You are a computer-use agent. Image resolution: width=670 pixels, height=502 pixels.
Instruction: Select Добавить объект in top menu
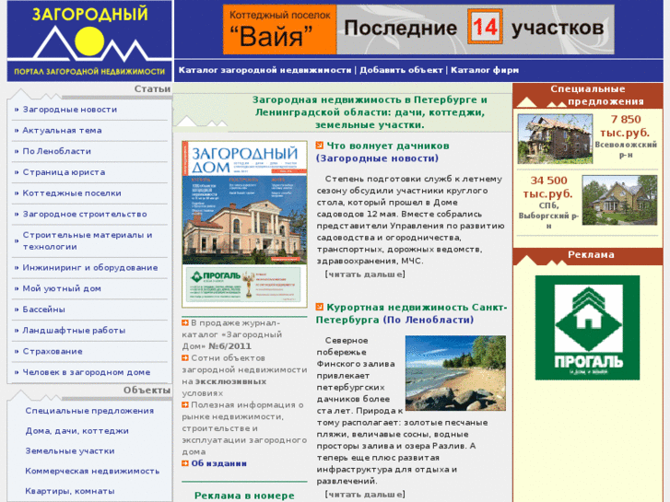pos(401,70)
